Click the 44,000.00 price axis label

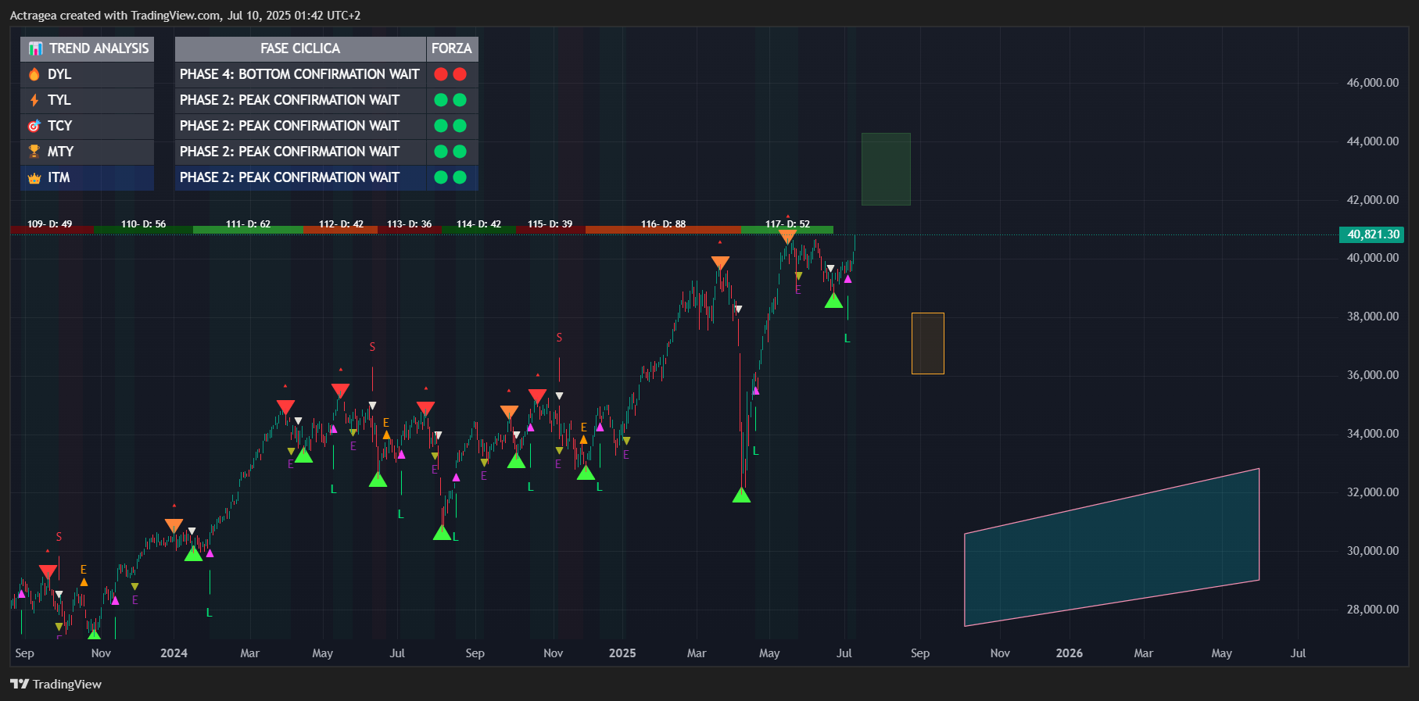(1372, 141)
